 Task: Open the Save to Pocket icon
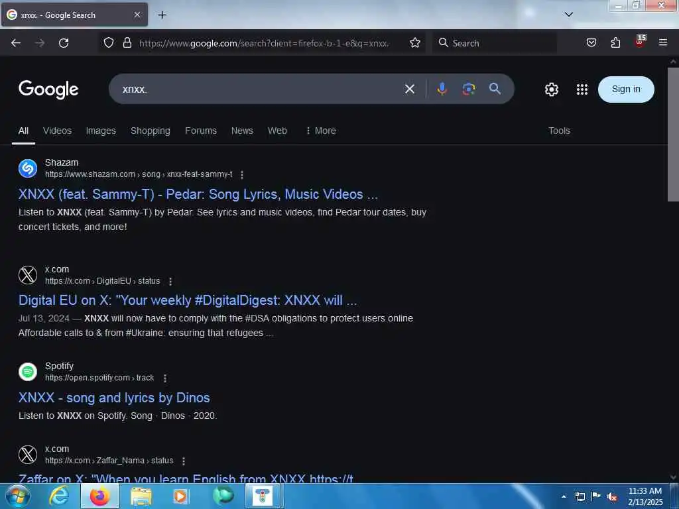(591, 42)
